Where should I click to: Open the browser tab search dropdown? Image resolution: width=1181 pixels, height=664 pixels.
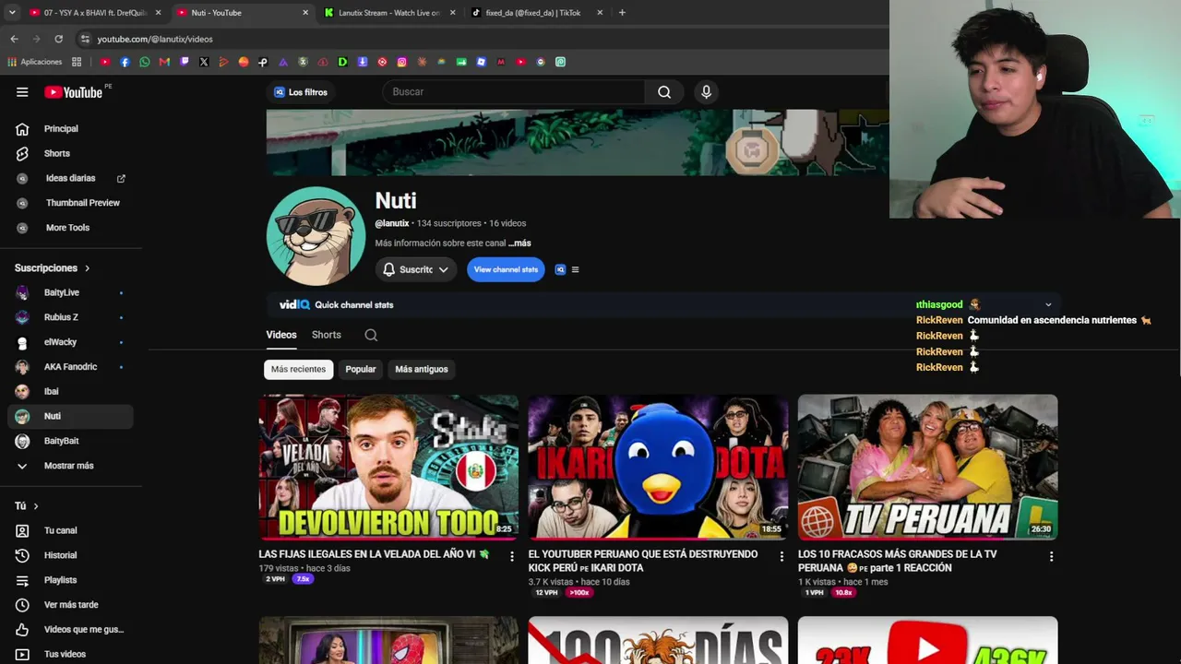12,13
